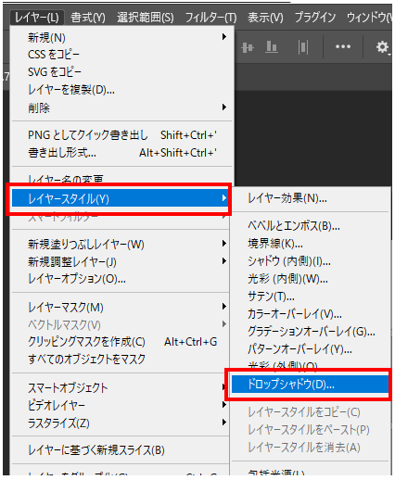Choose PNG としてクイック書き出し
395x480 pixels.
tap(122, 135)
